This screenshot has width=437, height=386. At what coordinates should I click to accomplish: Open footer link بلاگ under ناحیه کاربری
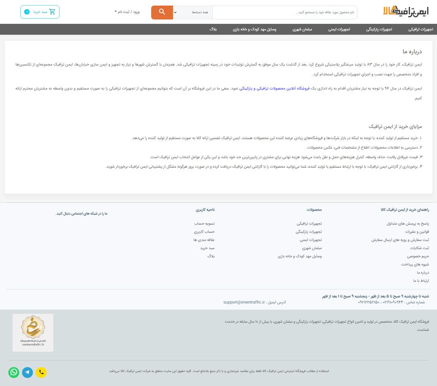coord(211,256)
